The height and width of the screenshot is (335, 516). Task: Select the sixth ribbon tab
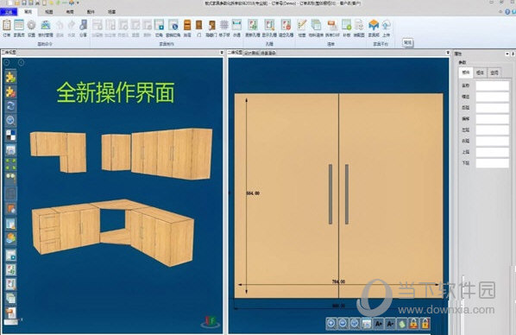pyautogui.click(x=111, y=12)
